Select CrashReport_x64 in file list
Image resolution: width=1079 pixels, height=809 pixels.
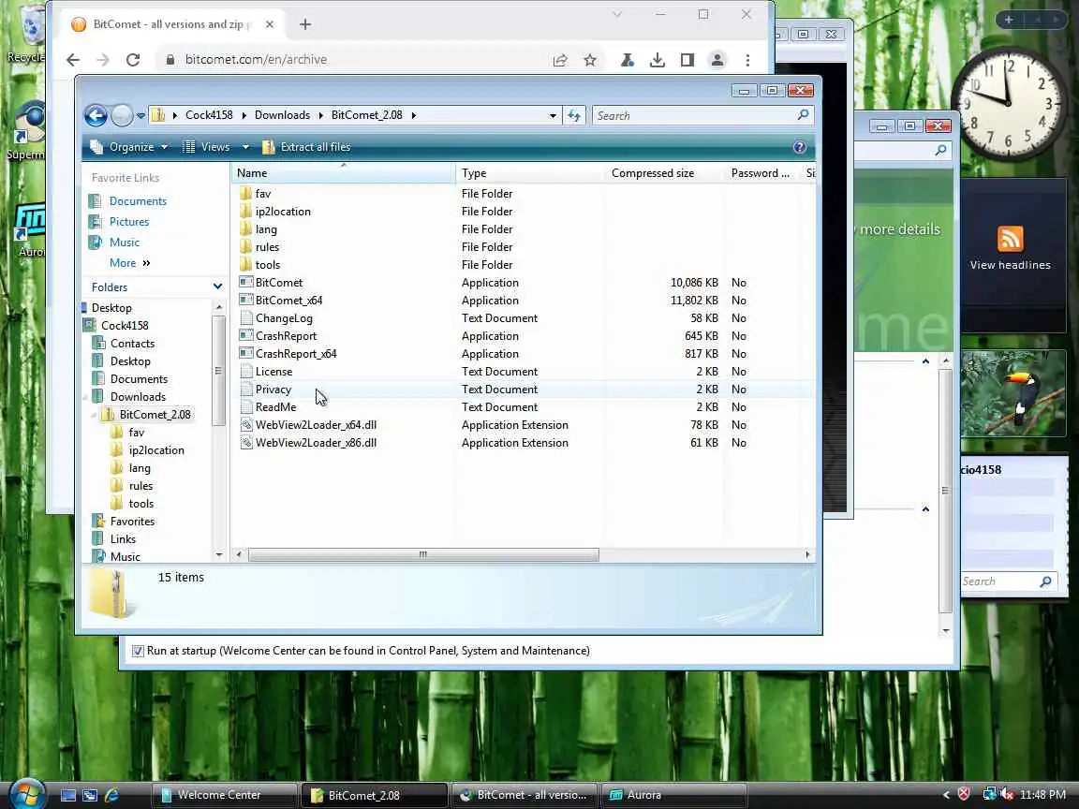click(x=296, y=354)
